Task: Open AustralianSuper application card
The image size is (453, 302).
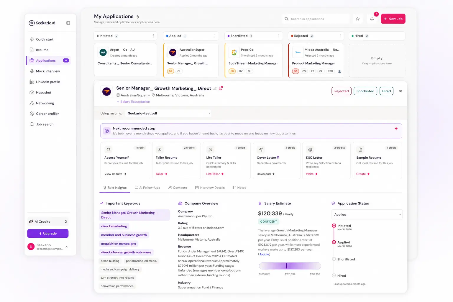Action: 191,60
